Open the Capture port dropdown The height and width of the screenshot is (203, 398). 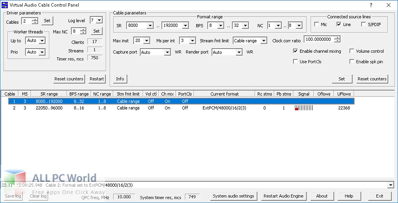[x=167, y=52]
